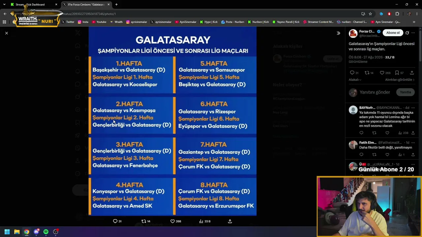
Task: Open more options menu on Forza Cimbom tweet
Action: (x=413, y=33)
